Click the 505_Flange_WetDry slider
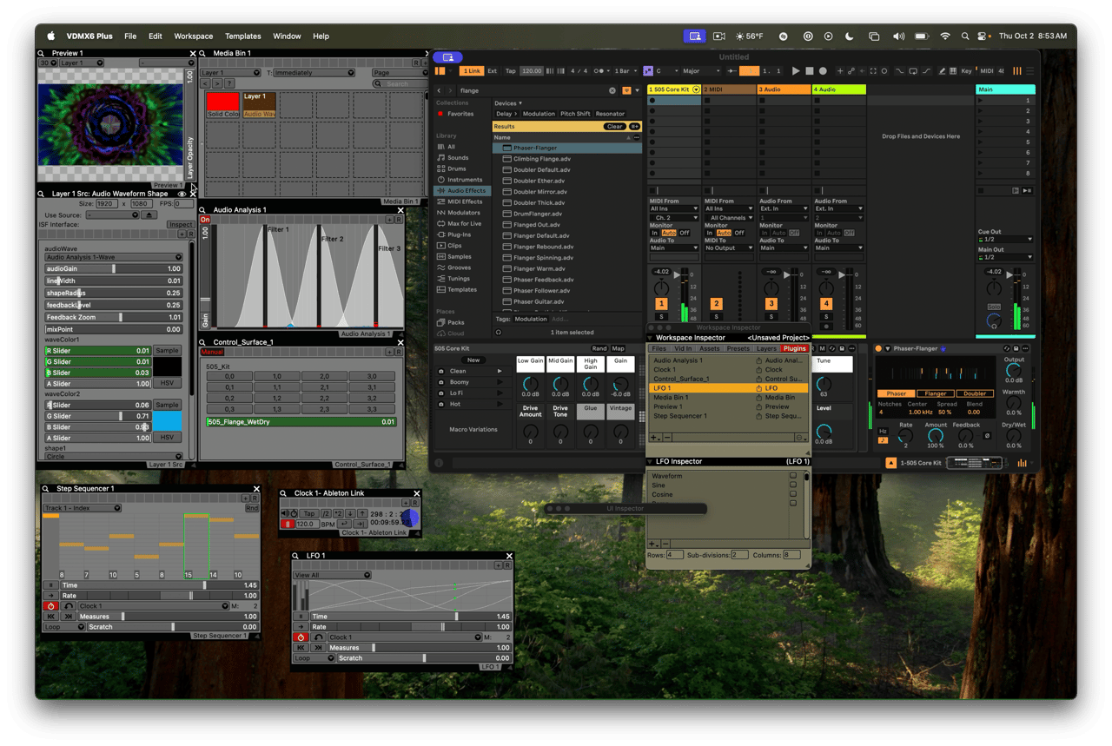The image size is (1112, 746). click(x=301, y=422)
